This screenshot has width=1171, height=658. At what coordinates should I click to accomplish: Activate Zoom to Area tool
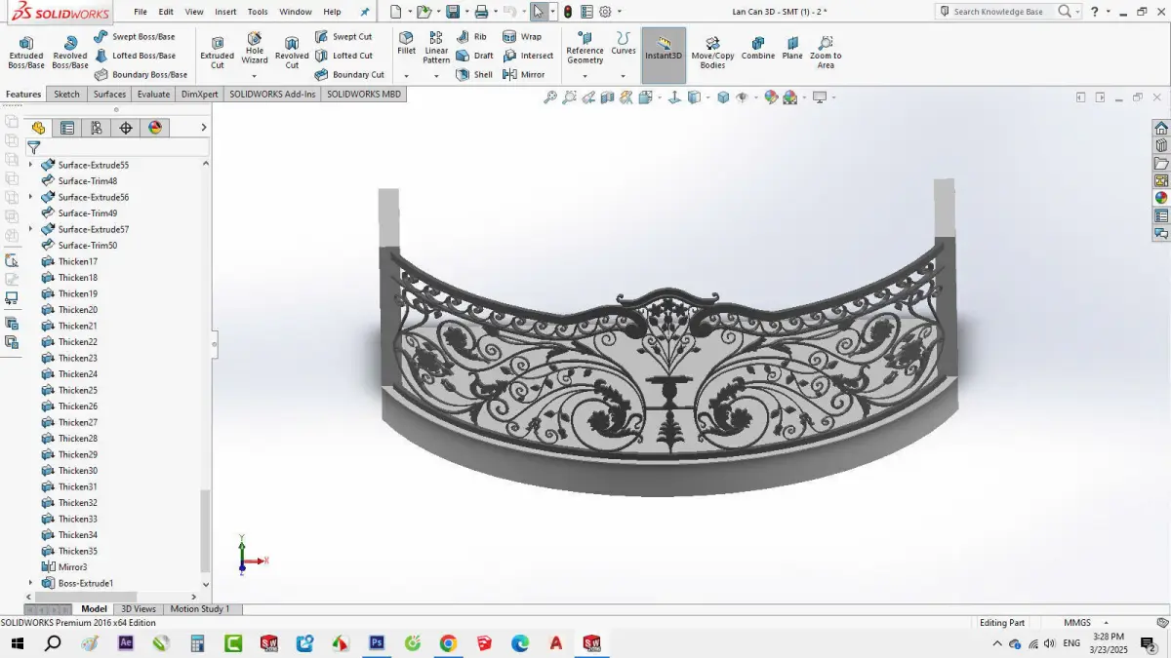point(826,53)
